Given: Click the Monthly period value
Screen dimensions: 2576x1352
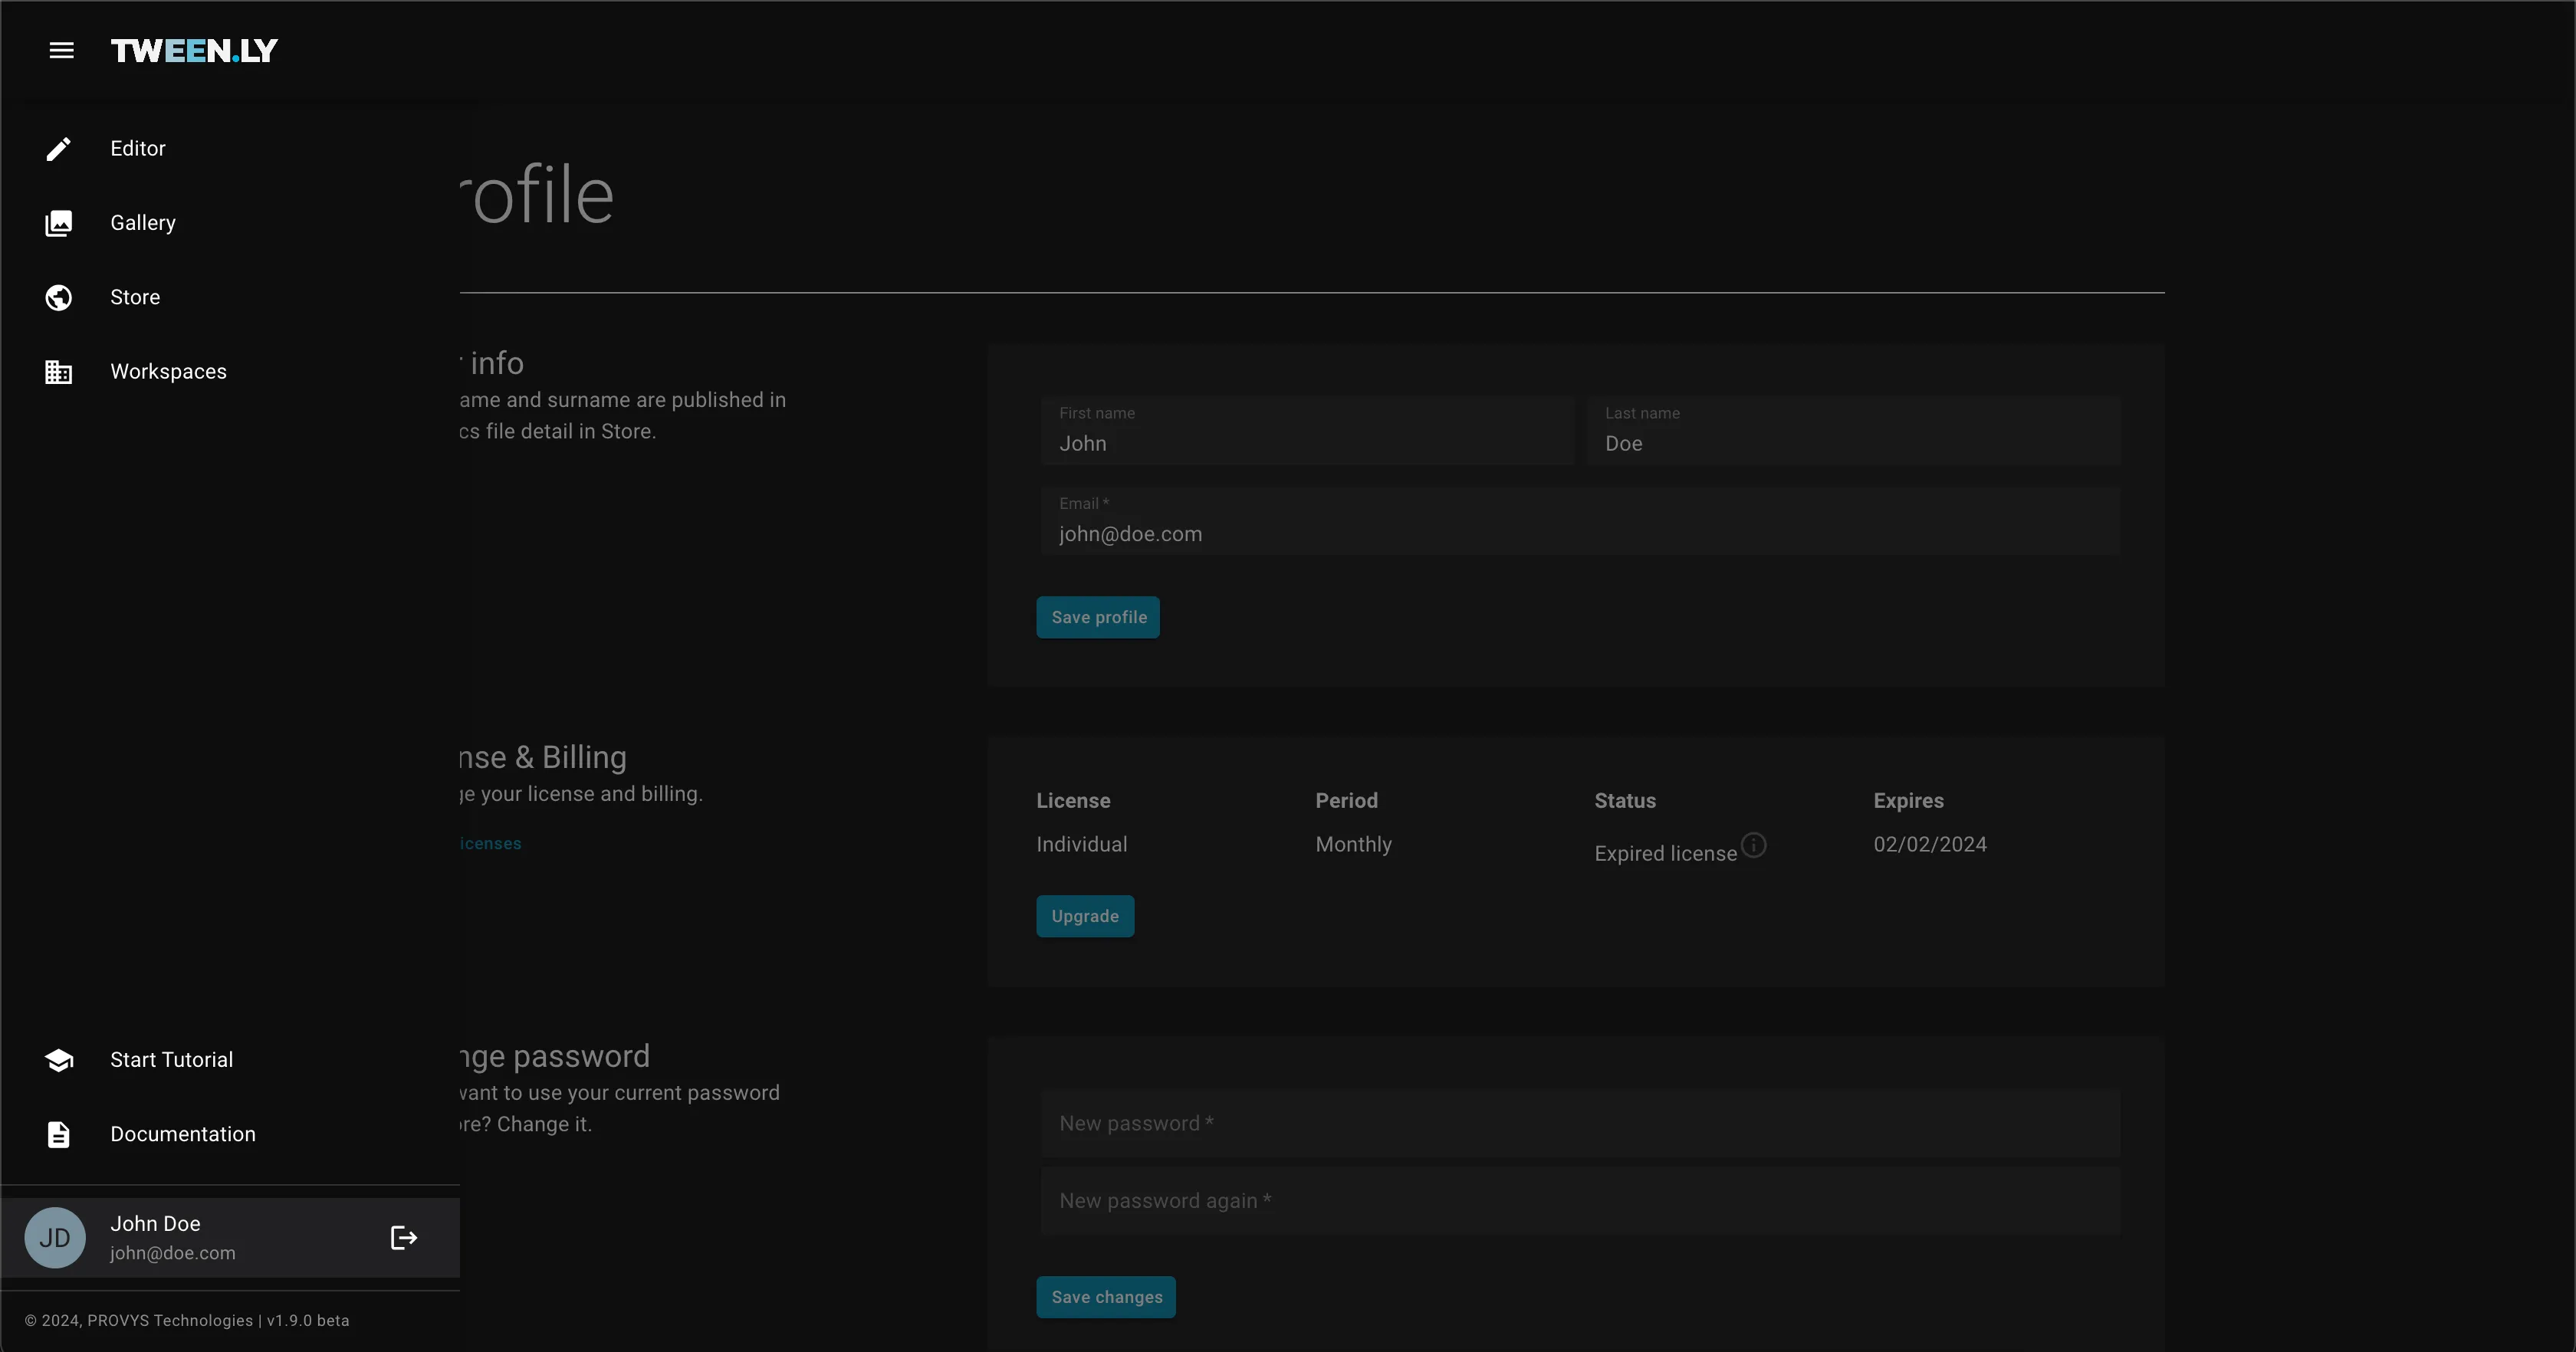Looking at the screenshot, I should [x=1353, y=844].
